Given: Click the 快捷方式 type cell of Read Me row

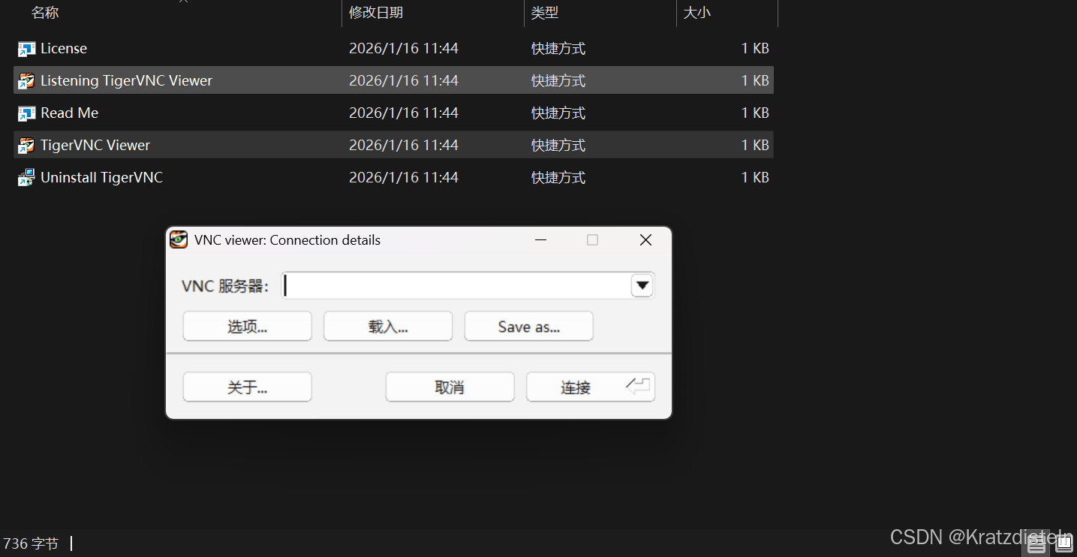Looking at the screenshot, I should pos(558,113).
